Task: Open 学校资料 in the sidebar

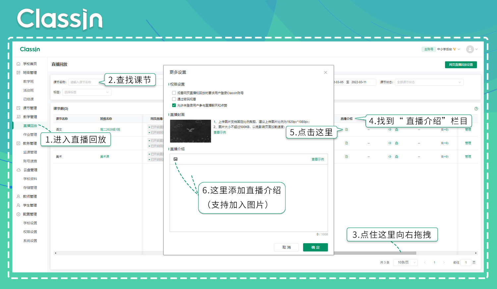Action: point(30,179)
